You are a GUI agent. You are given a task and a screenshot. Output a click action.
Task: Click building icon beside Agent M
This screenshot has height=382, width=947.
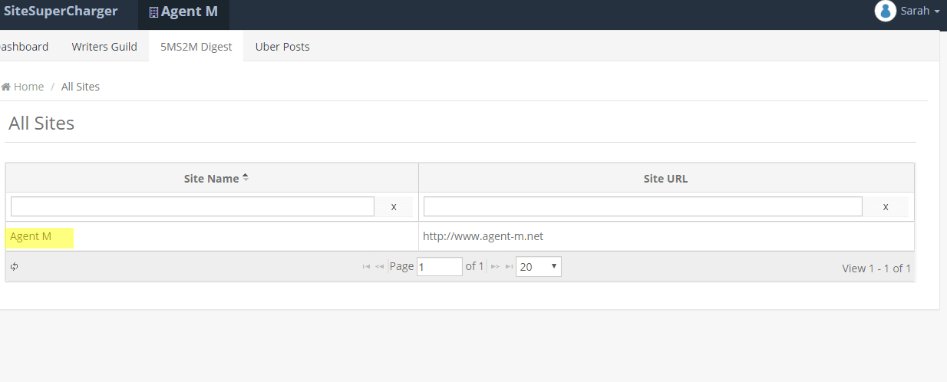click(x=153, y=12)
